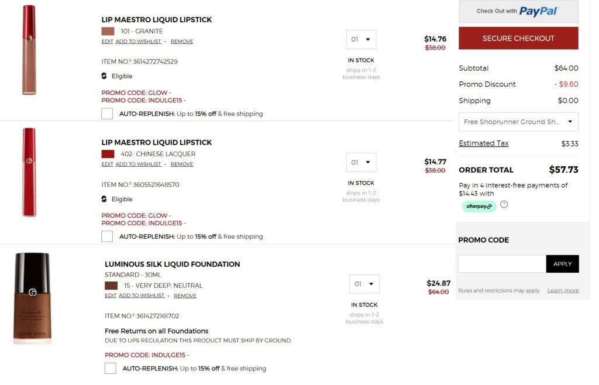Open quantity dropdown for Granite lipstick

pyautogui.click(x=361, y=40)
